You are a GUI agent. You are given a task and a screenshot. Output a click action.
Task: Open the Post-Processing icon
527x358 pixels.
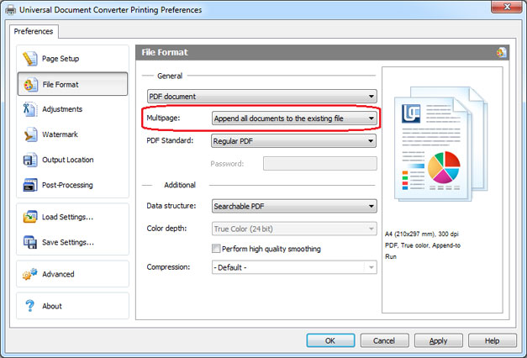click(x=30, y=185)
